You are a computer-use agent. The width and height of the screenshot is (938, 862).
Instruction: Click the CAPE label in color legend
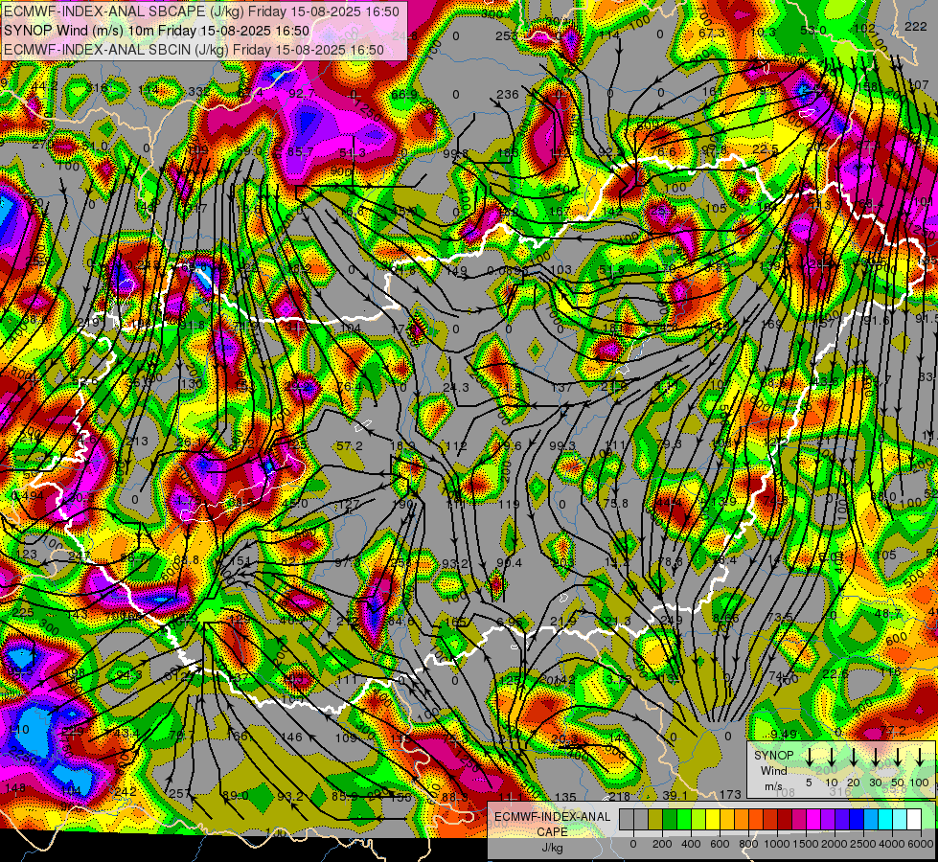(552, 832)
